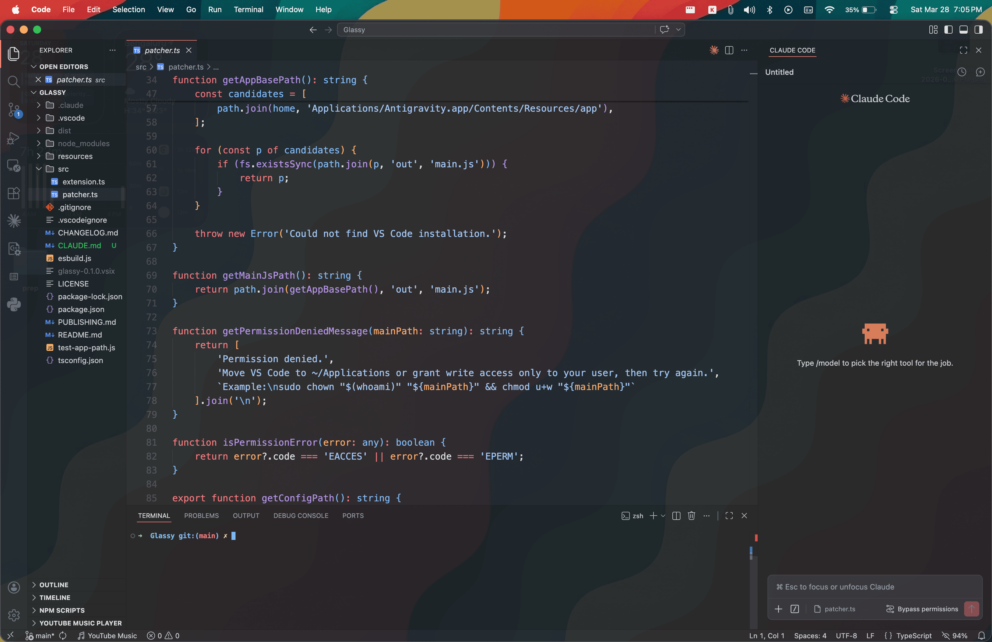Click the Glassy command center search box
Screen dimensions: 992x642
[496, 30]
